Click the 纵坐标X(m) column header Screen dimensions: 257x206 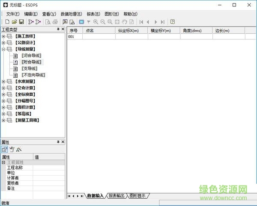pyautogui.click(x=131, y=31)
